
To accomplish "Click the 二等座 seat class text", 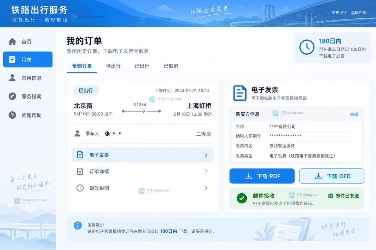I will coord(203,134).
